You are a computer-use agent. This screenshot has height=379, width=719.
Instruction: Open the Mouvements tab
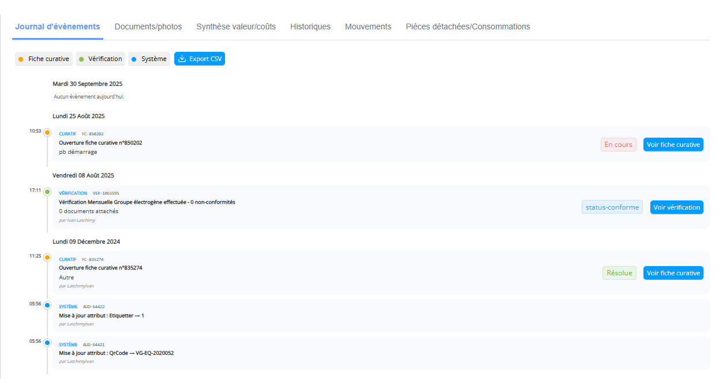pos(368,26)
